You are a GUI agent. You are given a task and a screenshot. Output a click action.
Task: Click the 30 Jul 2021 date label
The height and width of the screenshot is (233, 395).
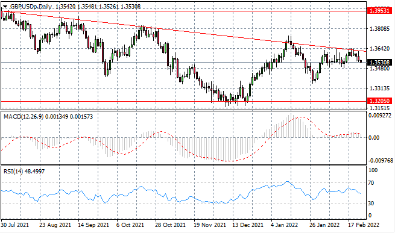coord(15,225)
